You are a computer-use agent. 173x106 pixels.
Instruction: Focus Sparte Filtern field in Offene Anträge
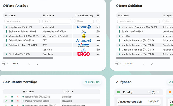[57, 21]
